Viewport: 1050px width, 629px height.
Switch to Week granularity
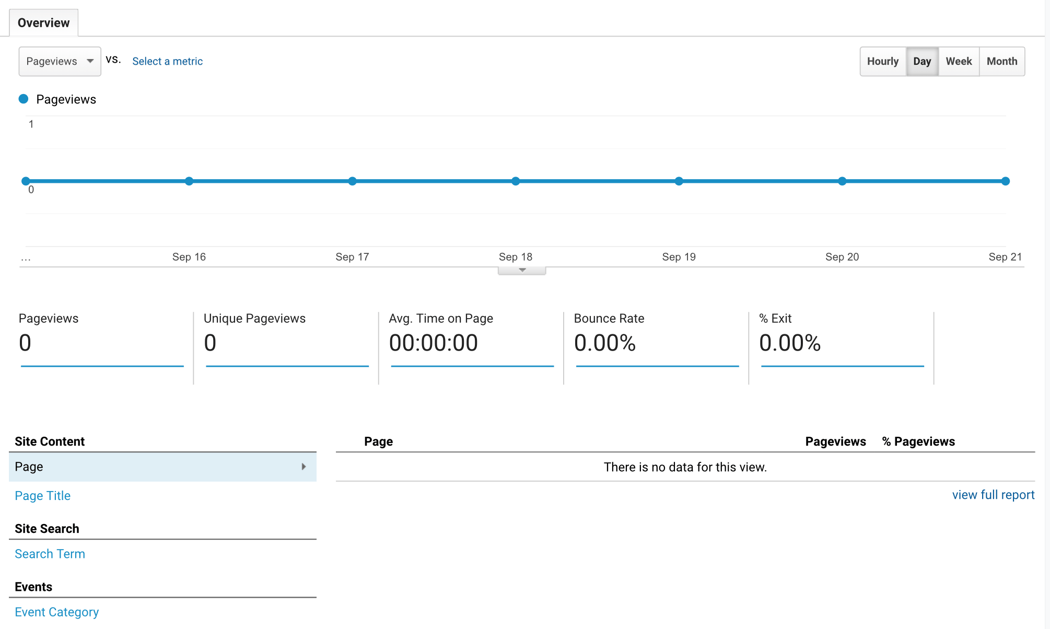pyautogui.click(x=959, y=61)
